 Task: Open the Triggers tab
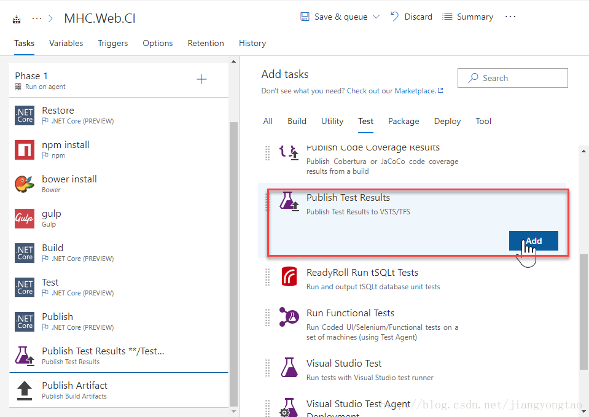coord(112,43)
